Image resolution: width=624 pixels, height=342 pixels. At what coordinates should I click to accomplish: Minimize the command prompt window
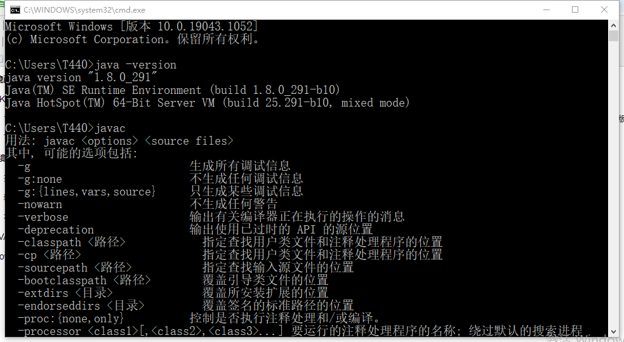tap(547, 10)
